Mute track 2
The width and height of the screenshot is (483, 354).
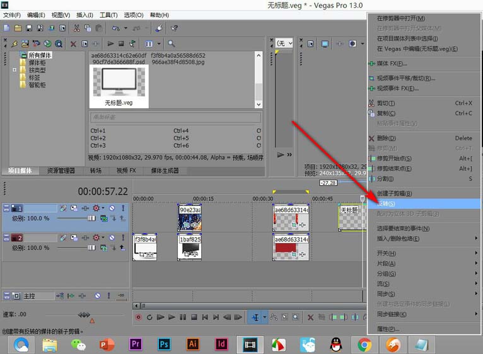pyautogui.click(x=112, y=237)
